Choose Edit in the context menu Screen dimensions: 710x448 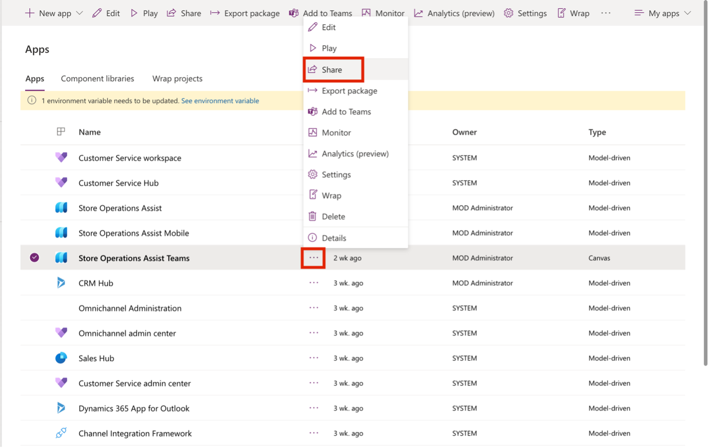(x=356, y=27)
